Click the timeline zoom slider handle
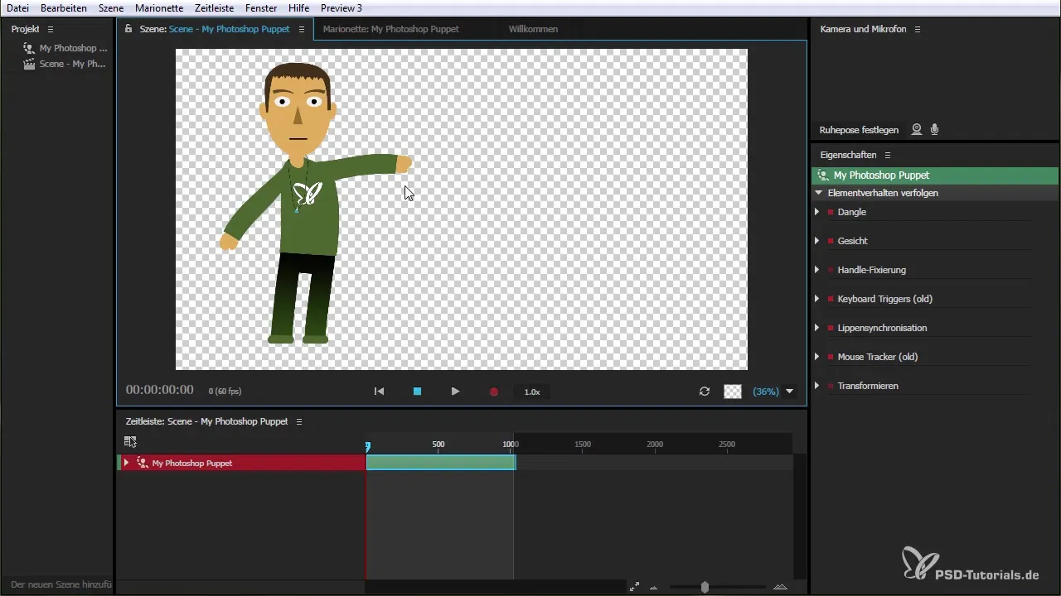 pos(705,587)
